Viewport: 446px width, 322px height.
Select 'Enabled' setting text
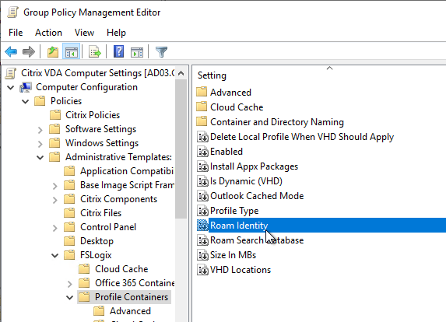[227, 152]
